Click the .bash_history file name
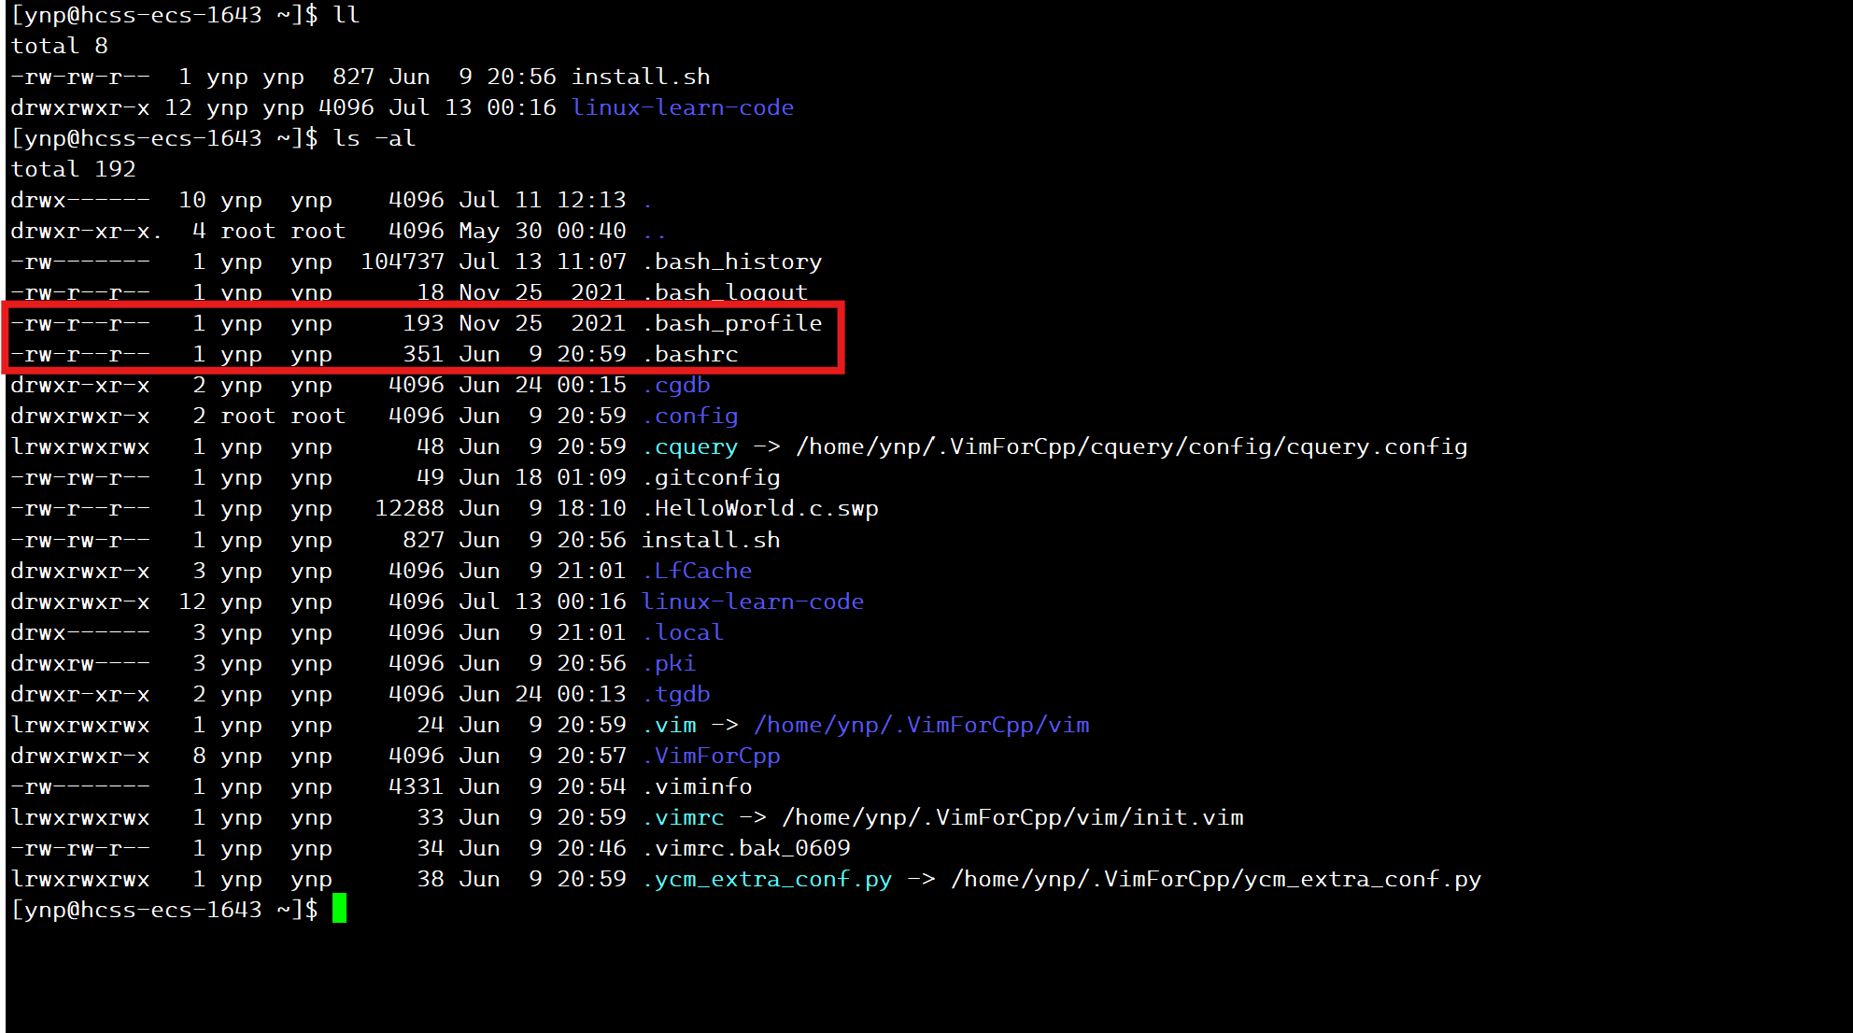 coord(733,262)
